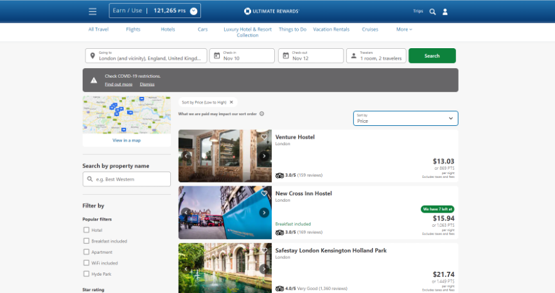Image resolution: width=555 pixels, height=293 pixels.
Task: Go to the Flights tab
Action: [133, 30]
